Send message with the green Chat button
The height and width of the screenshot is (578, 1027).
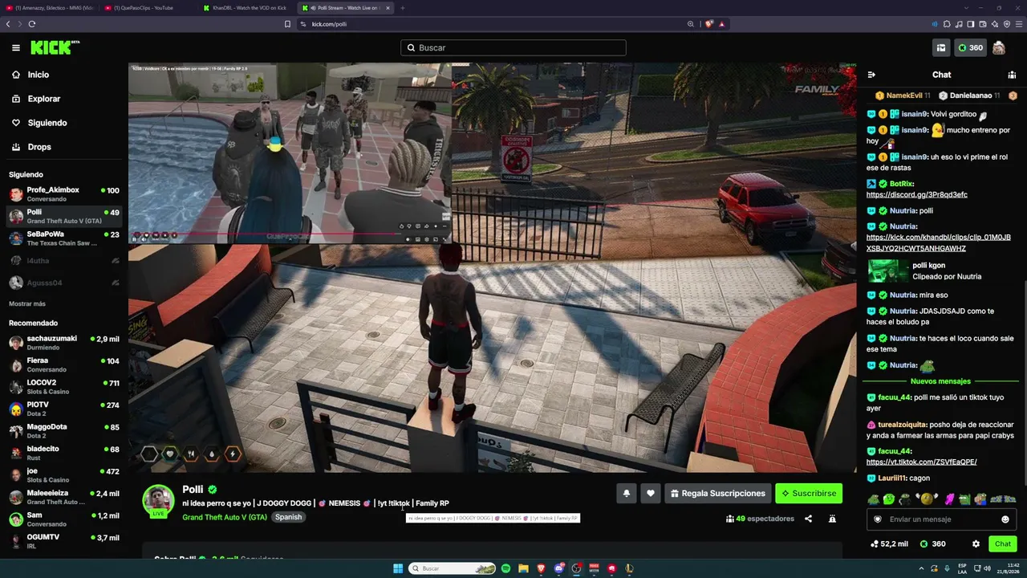point(1003,544)
